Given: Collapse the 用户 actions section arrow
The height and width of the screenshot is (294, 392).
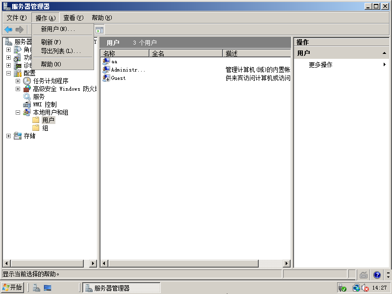Looking at the screenshot, I should (x=384, y=53).
